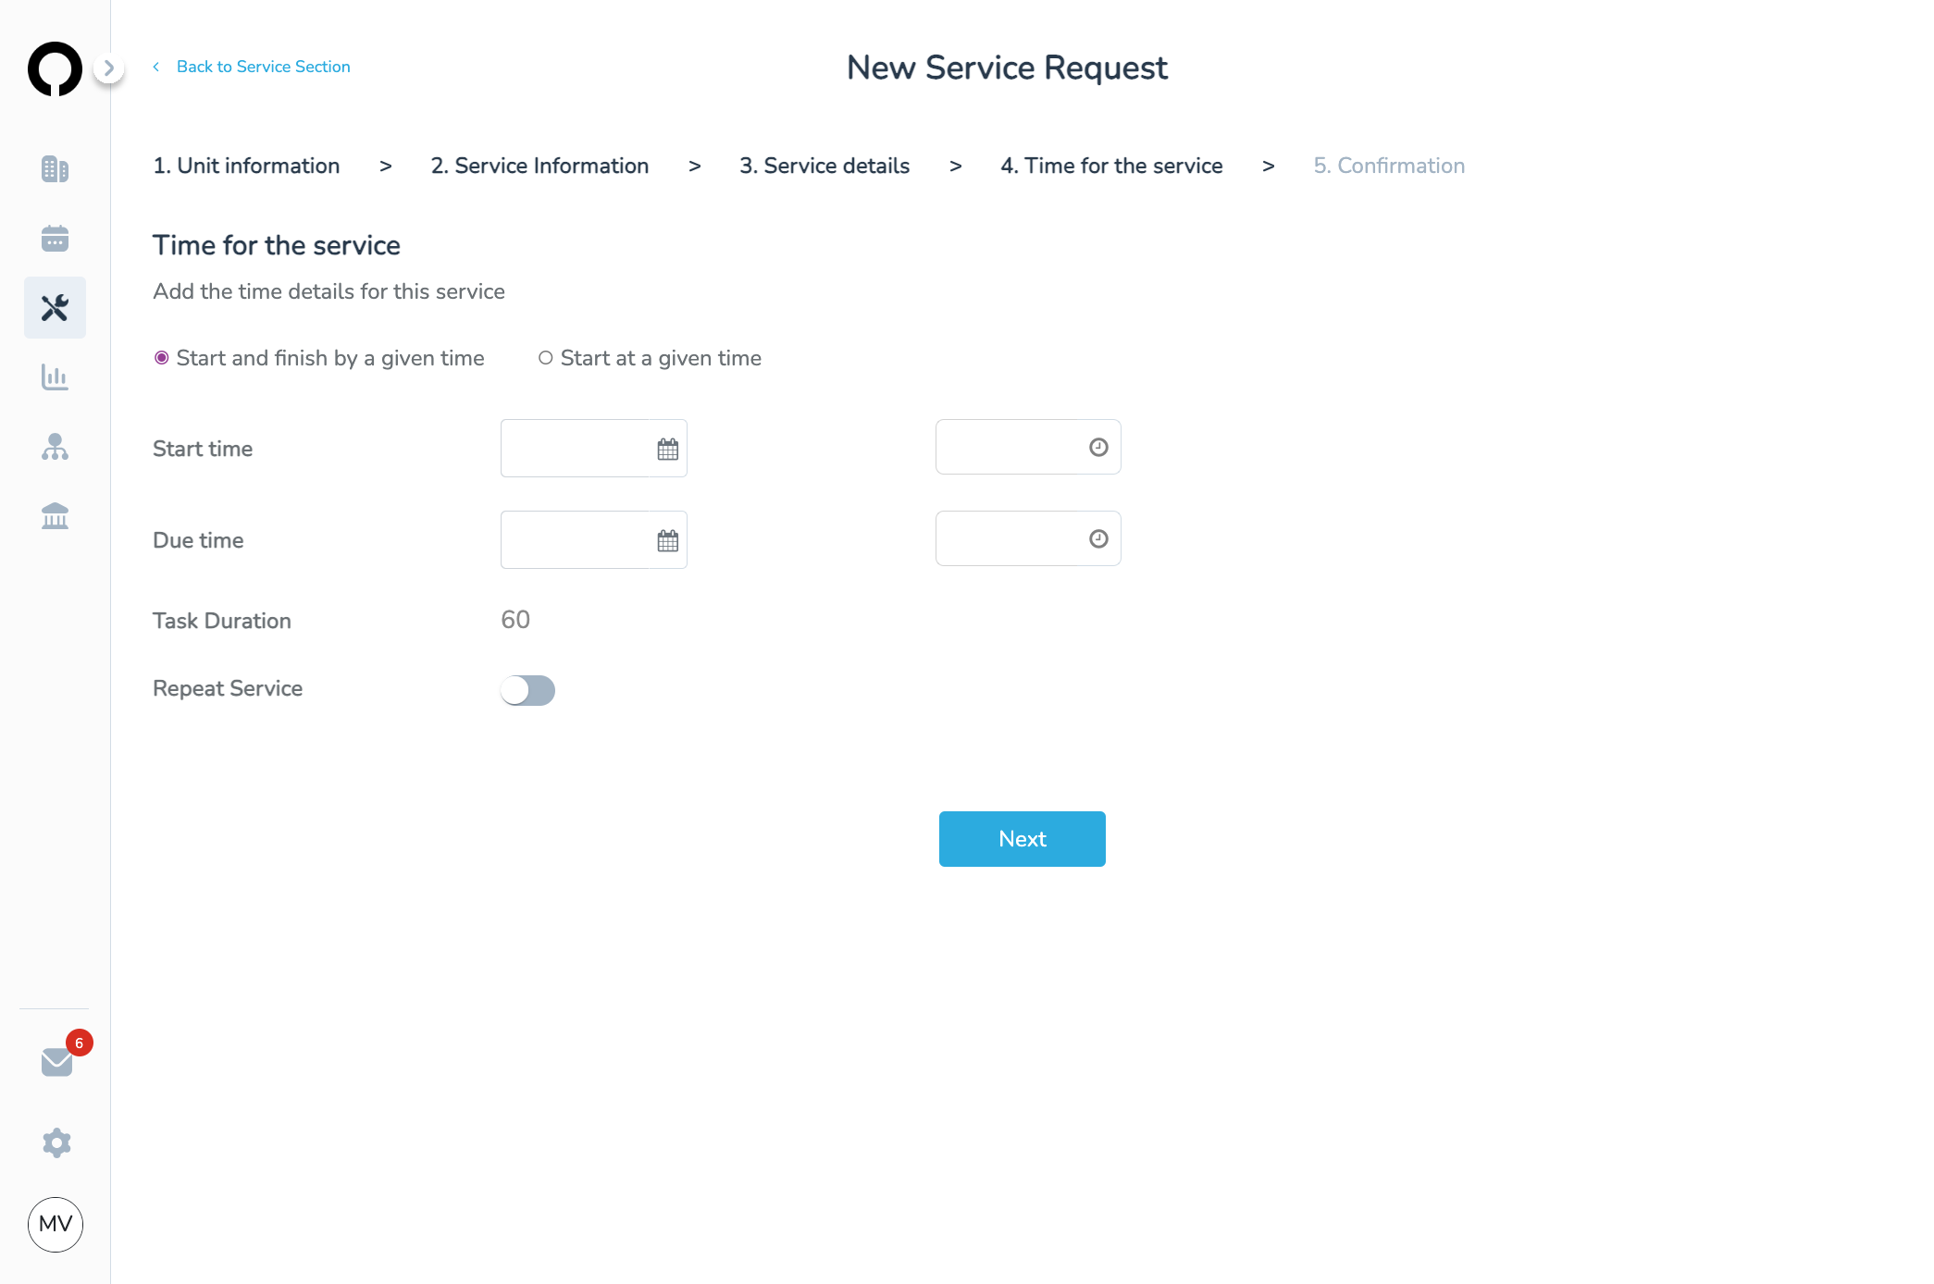Open the bar chart reports icon
Screen dimensions: 1934x1284
(x=55, y=377)
